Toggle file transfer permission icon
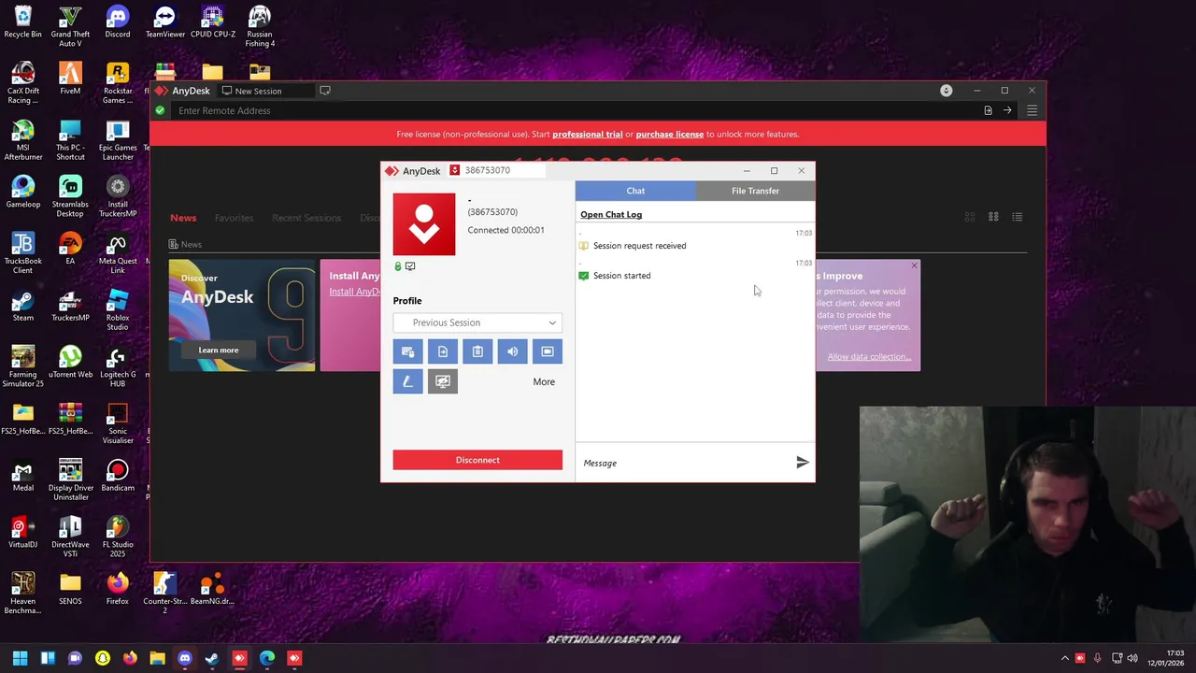Image resolution: width=1196 pixels, height=673 pixels. coord(443,351)
